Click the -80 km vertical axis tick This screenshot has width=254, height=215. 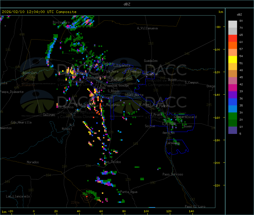click(x=218, y=27)
